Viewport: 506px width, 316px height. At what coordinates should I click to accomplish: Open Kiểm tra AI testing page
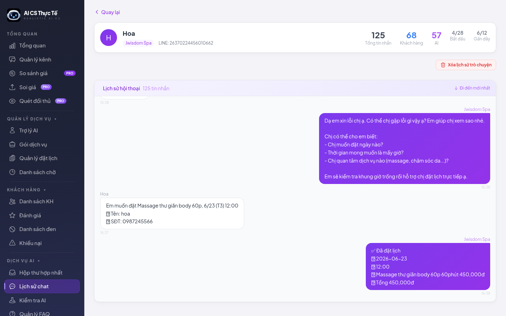(42, 301)
